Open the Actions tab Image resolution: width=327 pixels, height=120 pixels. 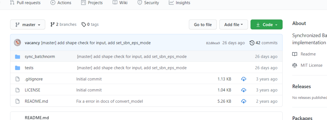click(61, 3)
